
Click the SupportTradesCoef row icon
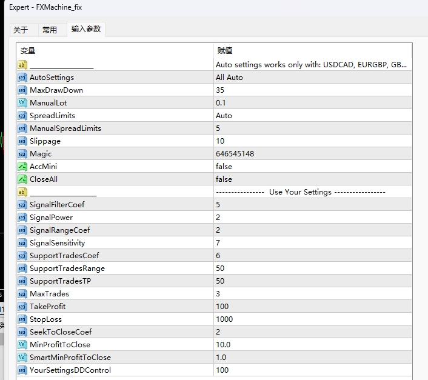point(22,256)
